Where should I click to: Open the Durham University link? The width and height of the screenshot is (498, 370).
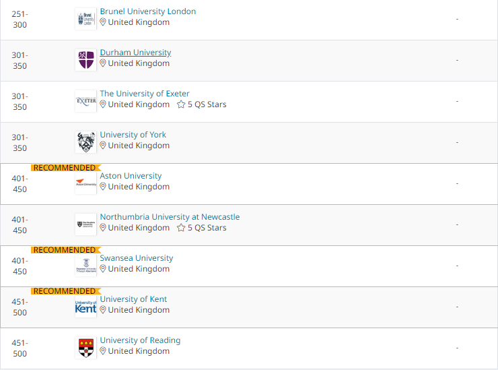[135, 53]
